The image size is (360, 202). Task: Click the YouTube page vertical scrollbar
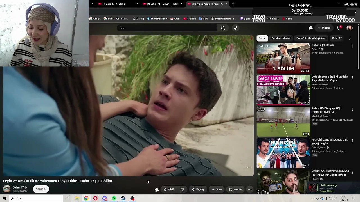pyautogui.click(x=359, y=47)
